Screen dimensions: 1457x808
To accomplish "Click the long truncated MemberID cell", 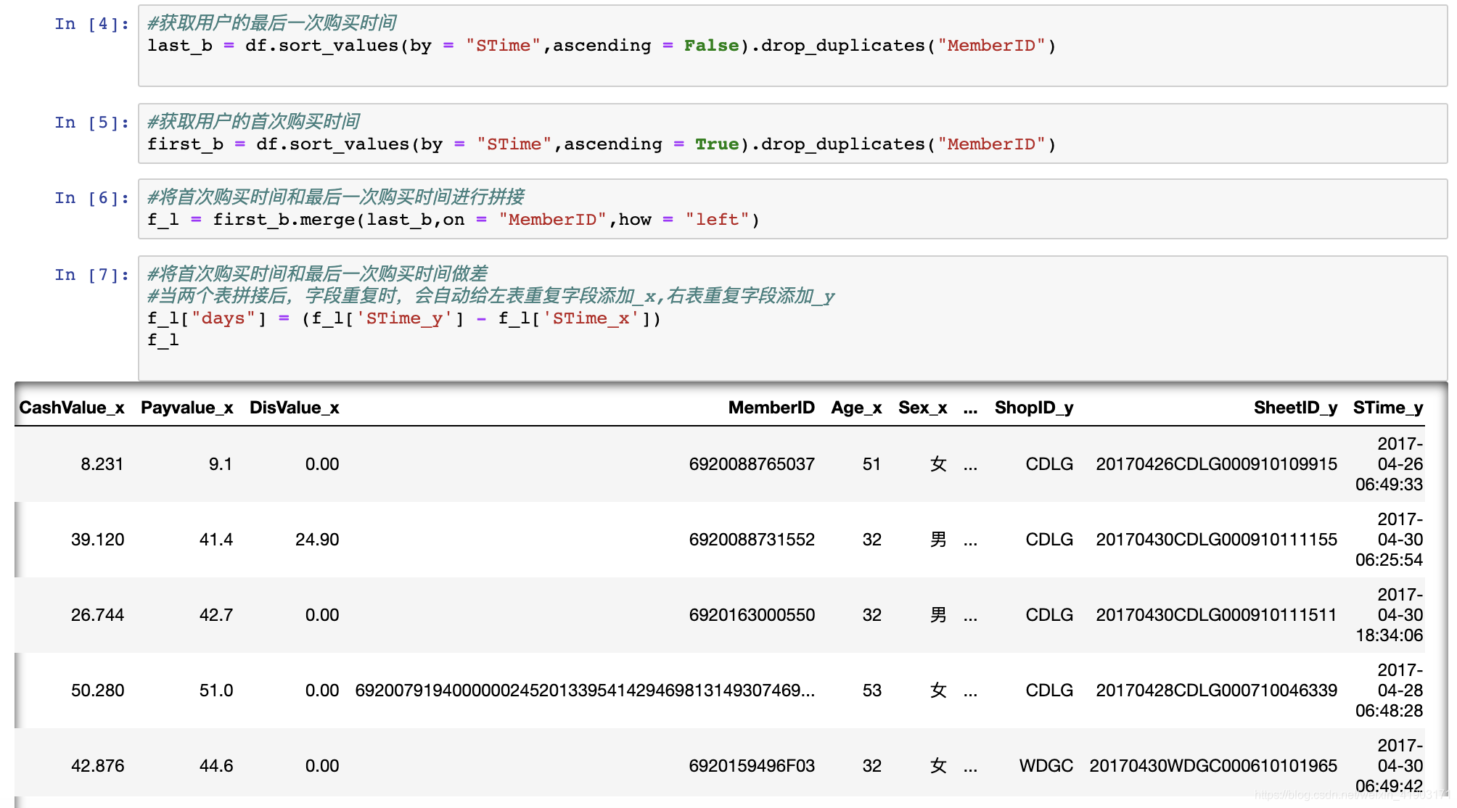I will pyautogui.click(x=585, y=690).
